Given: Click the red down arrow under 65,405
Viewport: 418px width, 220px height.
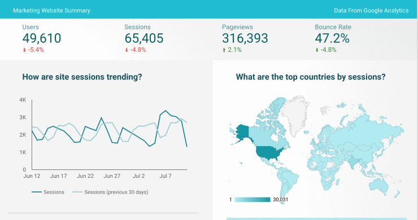Looking at the screenshot, I should click(x=127, y=50).
